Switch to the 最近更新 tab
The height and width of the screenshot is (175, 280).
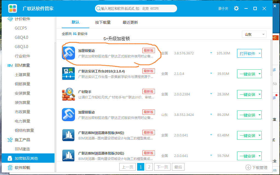[x=130, y=22]
